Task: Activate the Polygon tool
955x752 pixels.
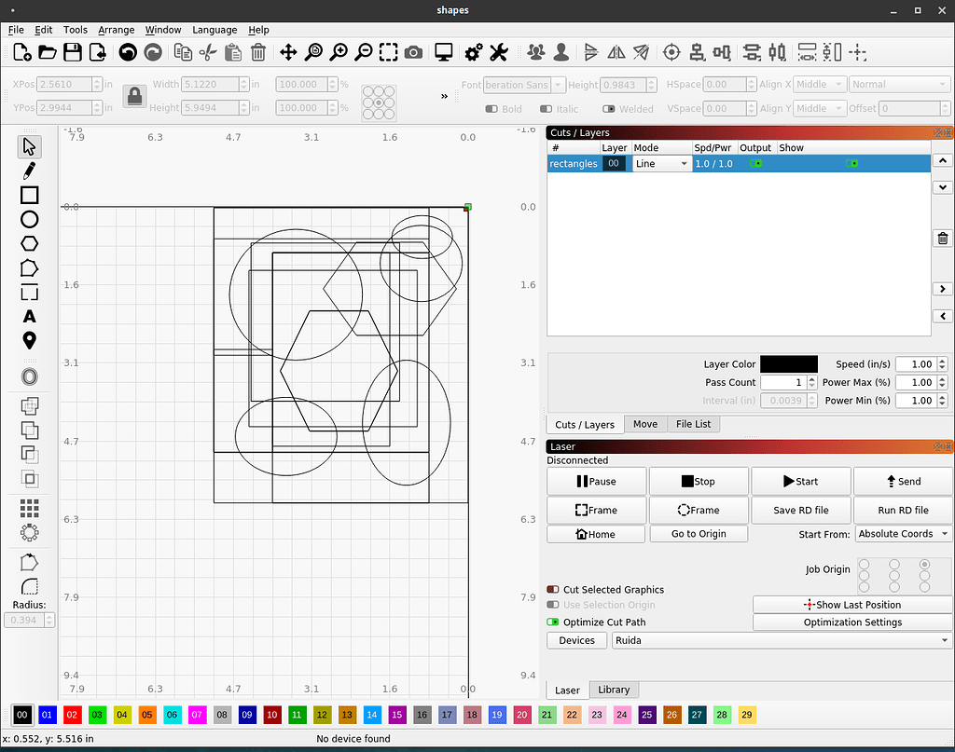Action: (29, 243)
